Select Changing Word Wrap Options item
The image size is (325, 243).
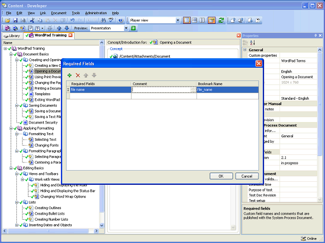(63, 196)
